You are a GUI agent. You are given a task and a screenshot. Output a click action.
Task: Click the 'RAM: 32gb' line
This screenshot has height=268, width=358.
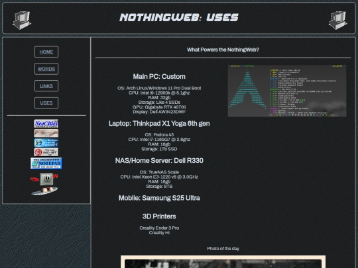(159, 97)
